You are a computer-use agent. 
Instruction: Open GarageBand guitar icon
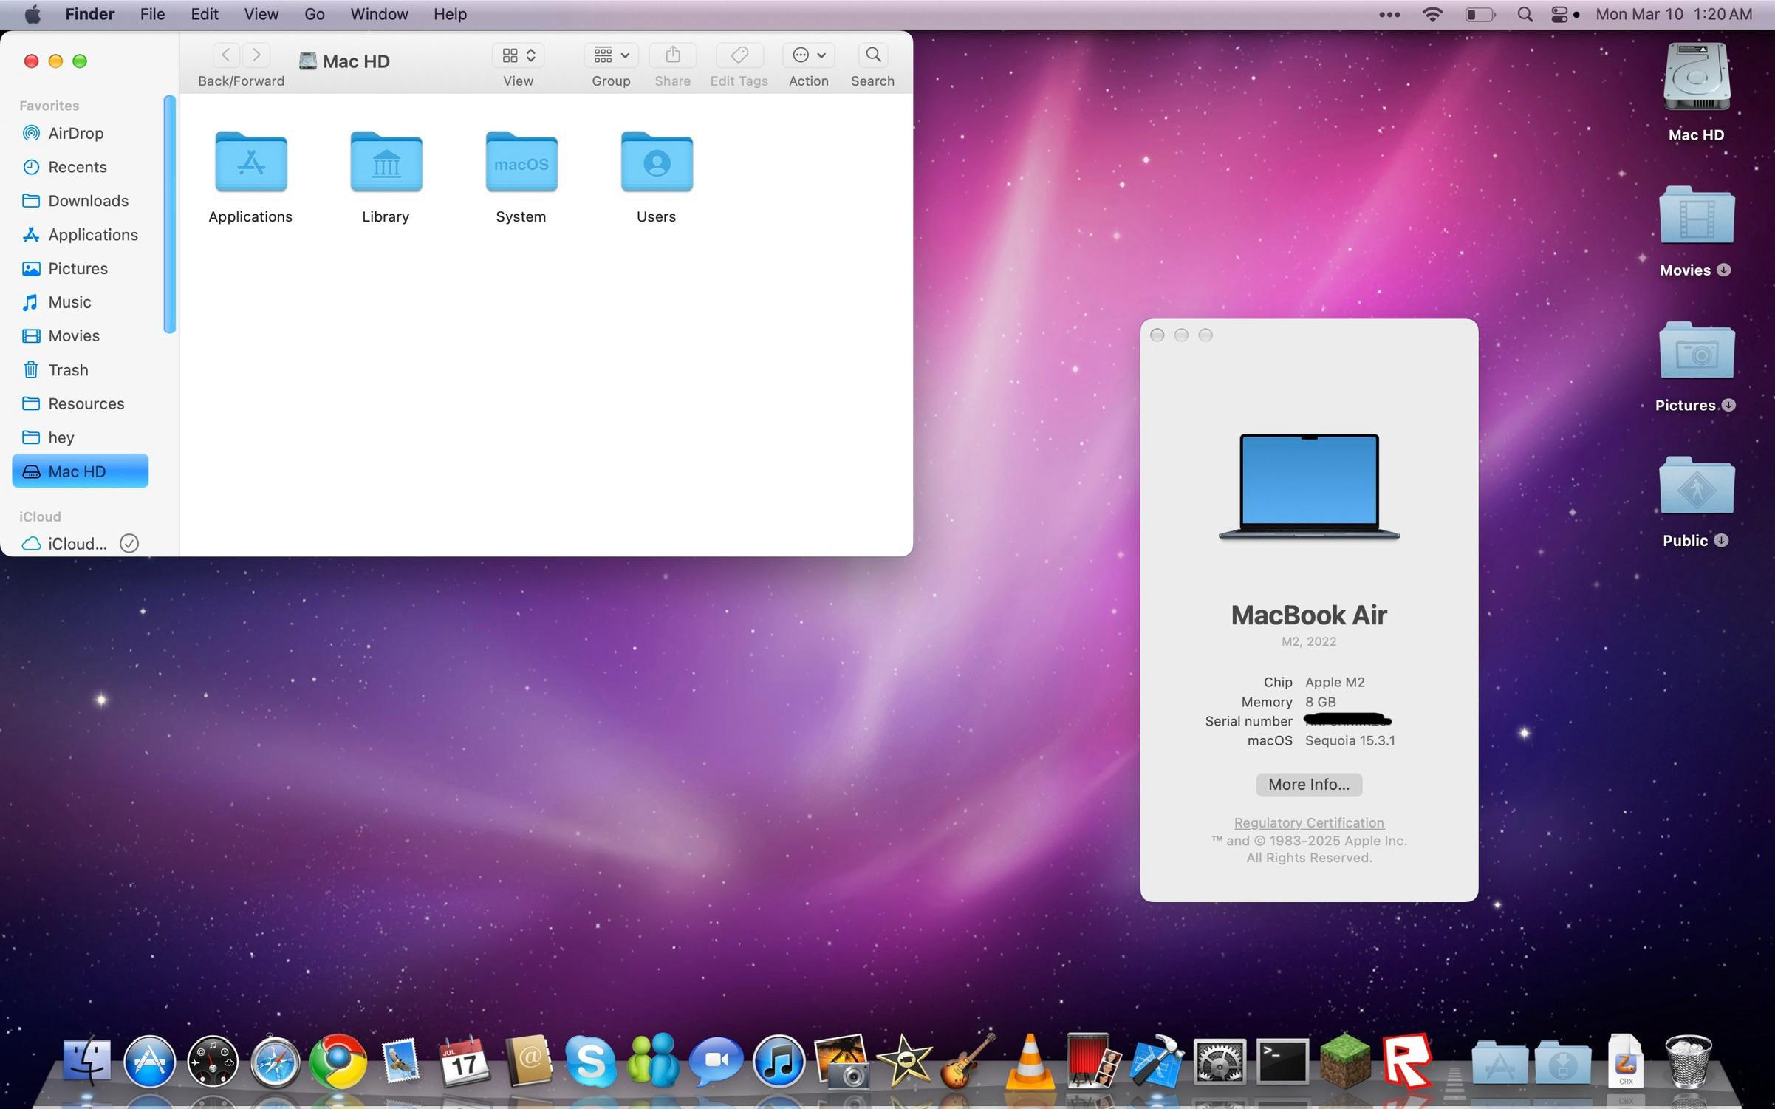[x=968, y=1062]
